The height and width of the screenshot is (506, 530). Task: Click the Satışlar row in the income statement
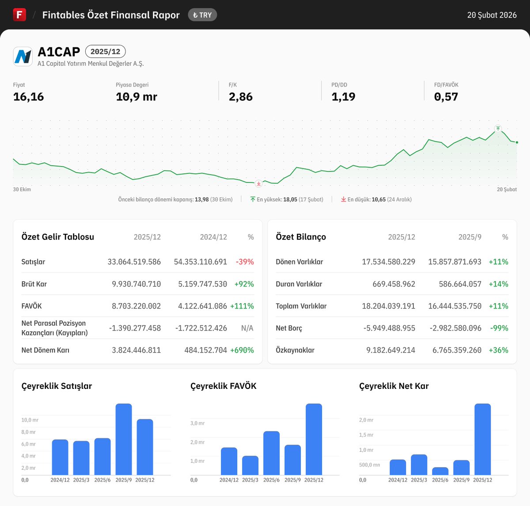pyautogui.click(x=33, y=262)
